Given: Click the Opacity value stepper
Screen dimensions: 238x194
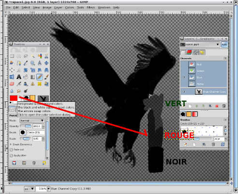Looking at the screenshot, I should click(43, 126).
